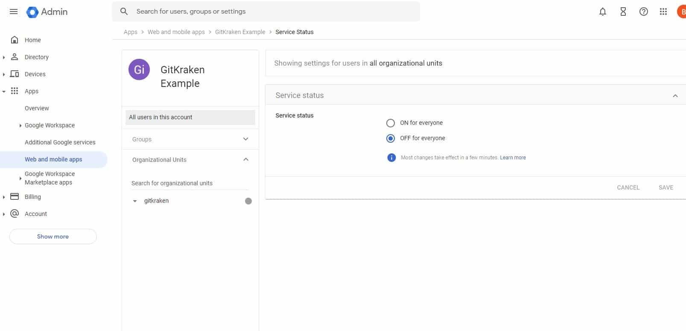Click the Show more button
Image resolution: width=686 pixels, height=331 pixels.
tap(53, 236)
